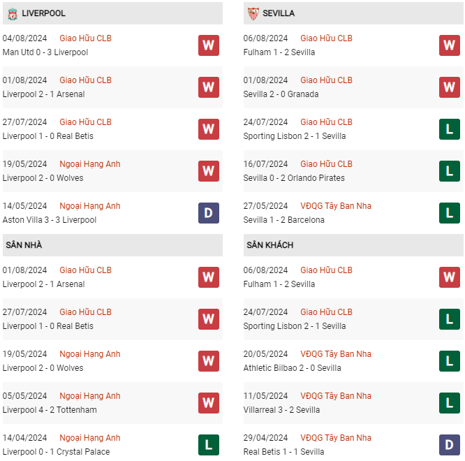Click the L badge for Liverpool 0 - 1 Crystal Palace

click(x=208, y=445)
